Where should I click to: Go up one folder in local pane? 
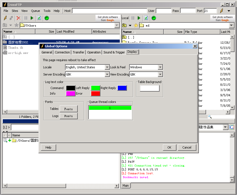click(x=124, y=25)
